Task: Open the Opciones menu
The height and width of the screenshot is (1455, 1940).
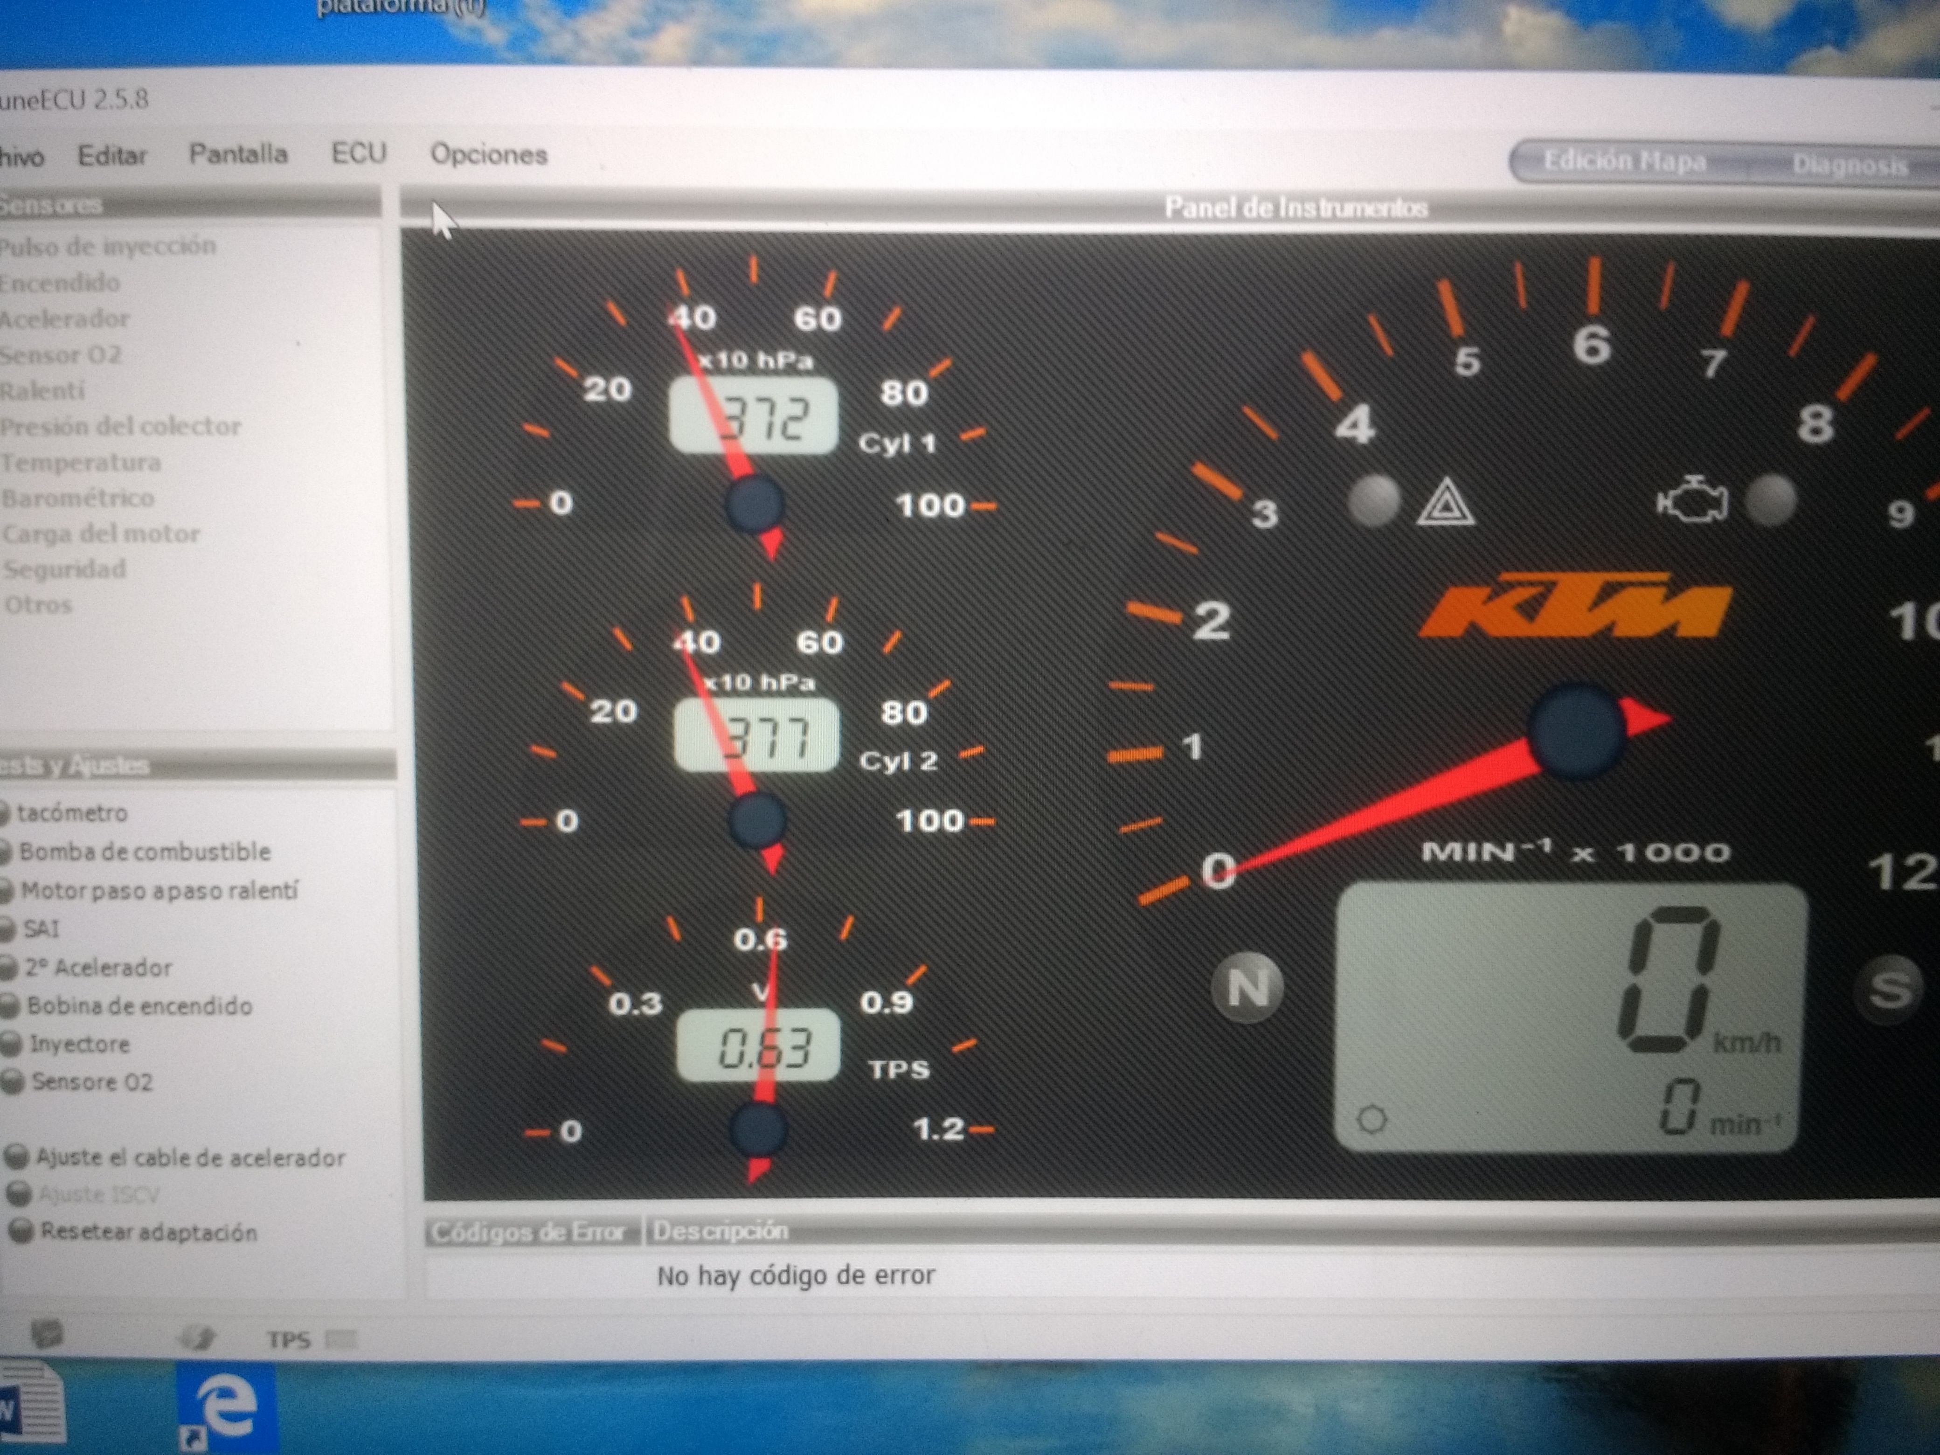Action: point(489,154)
